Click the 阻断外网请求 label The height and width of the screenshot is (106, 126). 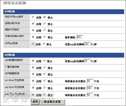[12, 30]
